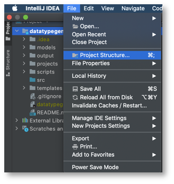Click the open folder icon beside Open...
The image size is (174, 184).
pyautogui.click(x=75, y=26)
